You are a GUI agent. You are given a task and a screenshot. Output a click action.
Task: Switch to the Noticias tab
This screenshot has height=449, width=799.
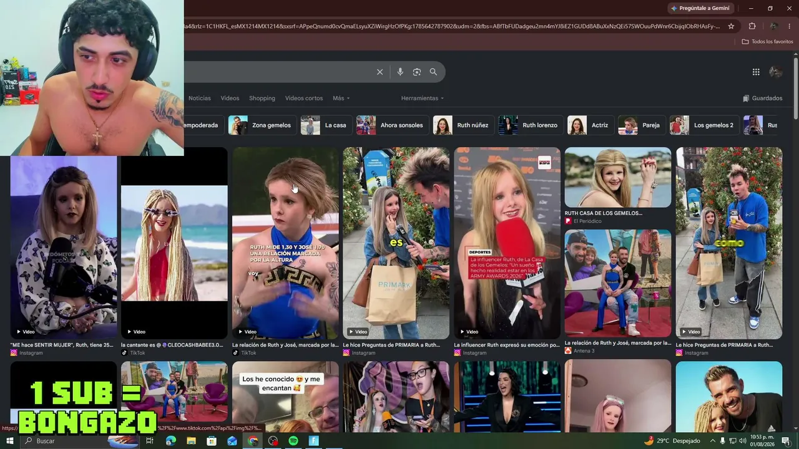coord(200,98)
